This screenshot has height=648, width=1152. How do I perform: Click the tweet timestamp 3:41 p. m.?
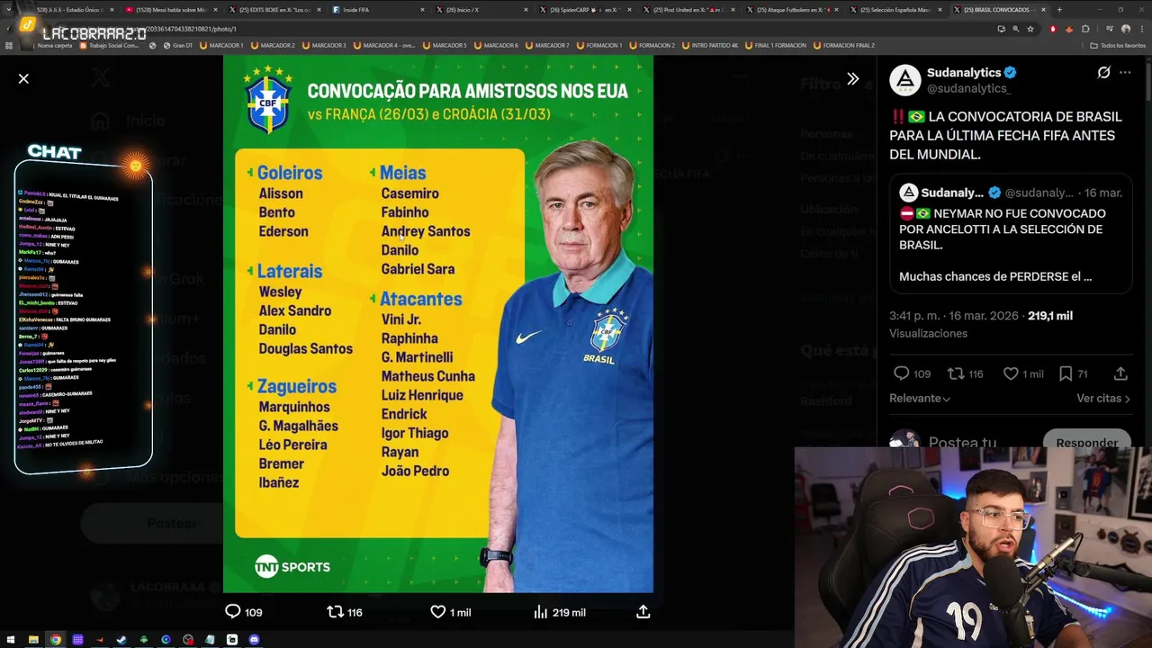916,316
